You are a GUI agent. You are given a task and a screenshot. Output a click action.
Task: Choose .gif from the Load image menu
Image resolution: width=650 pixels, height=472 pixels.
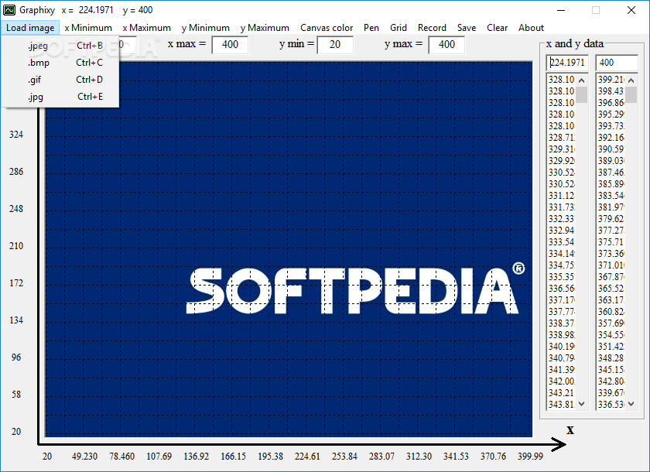coord(60,80)
